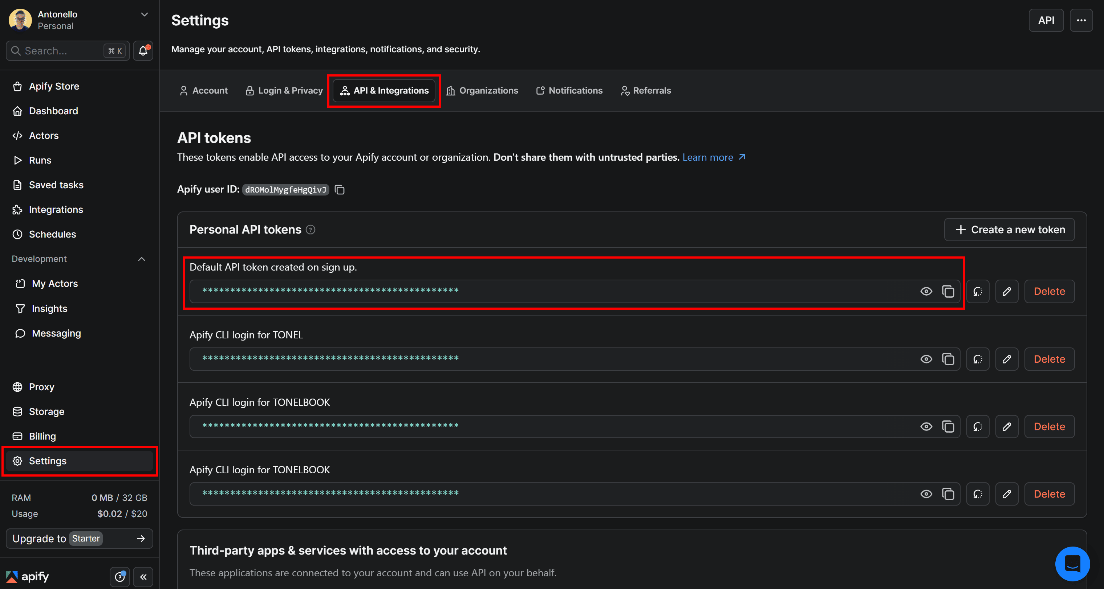Click the user ID value dROMolMygfeHgQivJ
Viewport: 1104px width, 589px height.
[285, 190]
